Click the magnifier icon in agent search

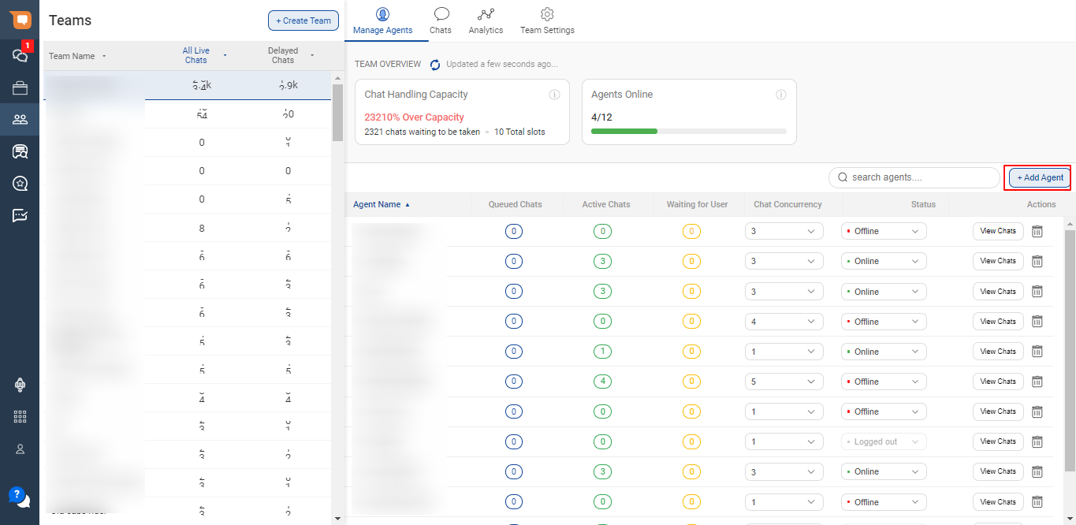click(x=843, y=177)
